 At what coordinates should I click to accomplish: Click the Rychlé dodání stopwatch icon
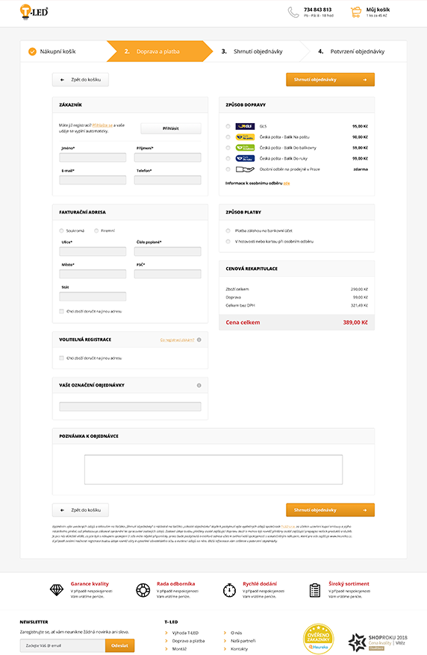(x=229, y=590)
